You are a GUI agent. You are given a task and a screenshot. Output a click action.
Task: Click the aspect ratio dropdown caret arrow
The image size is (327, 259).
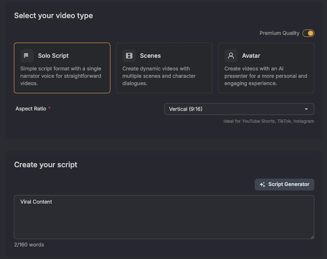click(x=306, y=109)
